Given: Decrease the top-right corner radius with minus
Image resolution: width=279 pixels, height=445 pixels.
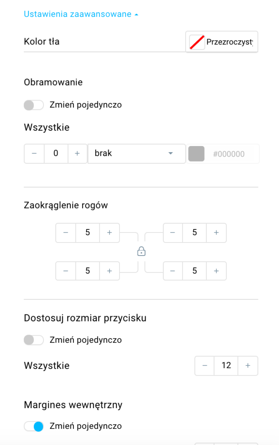Looking at the screenshot, I should [173, 233].
